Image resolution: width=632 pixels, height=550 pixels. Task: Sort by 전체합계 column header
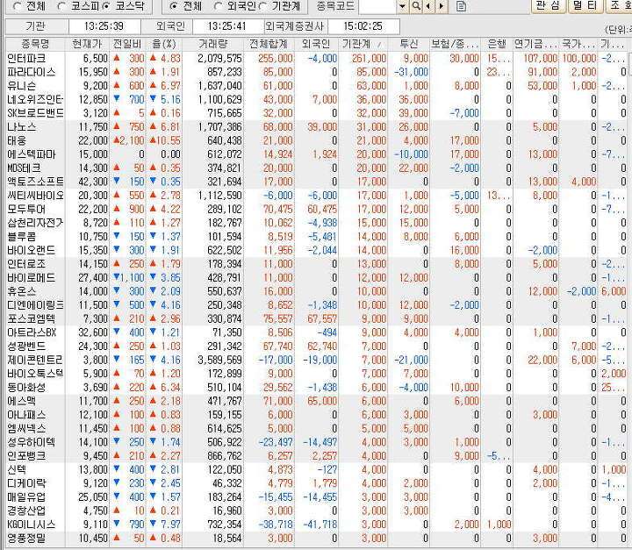pos(269,44)
